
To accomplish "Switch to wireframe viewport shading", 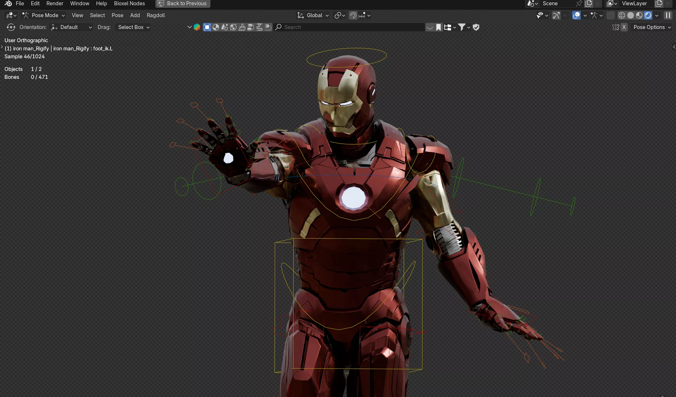I will click(x=622, y=15).
